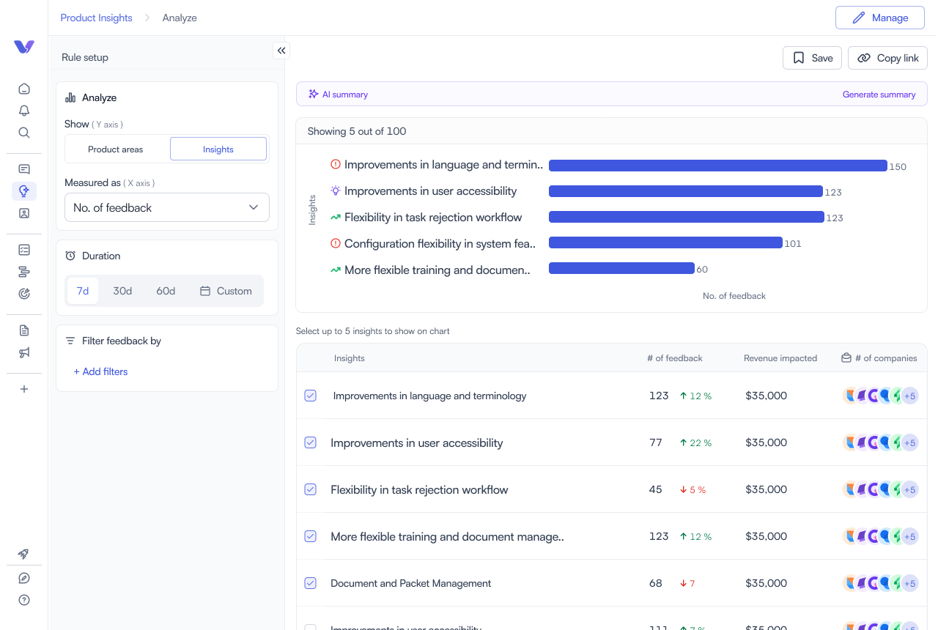Click the "Showing 5 out of 100" text
The image size is (938, 630).
pyautogui.click(x=357, y=131)
